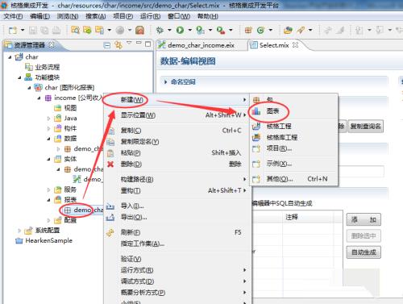
Task: Close the resource manager view tab
Action: 51,44
